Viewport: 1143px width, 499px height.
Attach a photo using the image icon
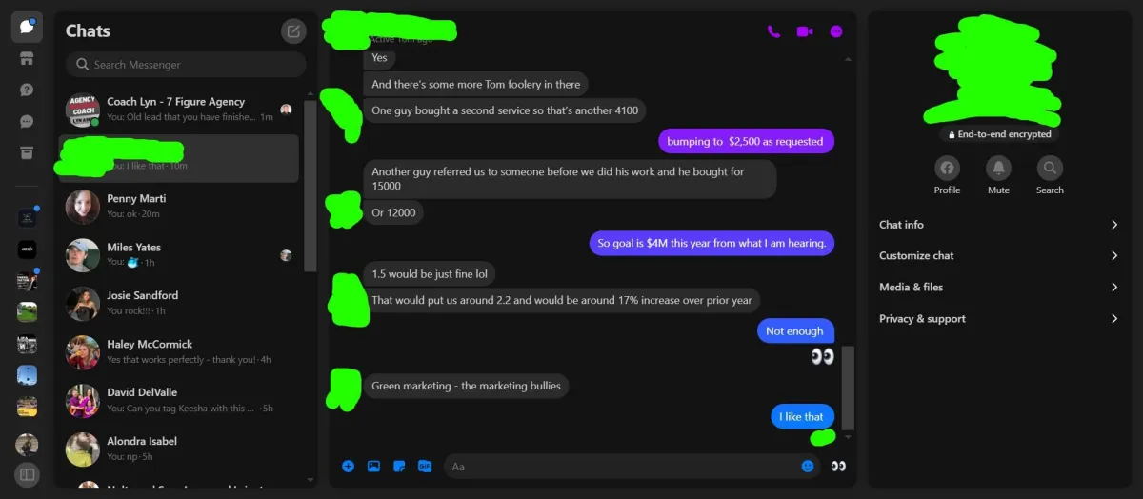pos(373,466)
